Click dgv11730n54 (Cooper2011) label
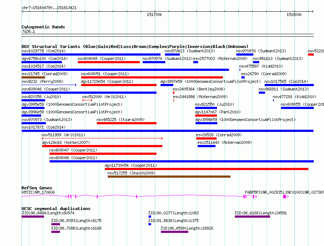The height and width of the screenshot is (246, 324). coord(131,165)
